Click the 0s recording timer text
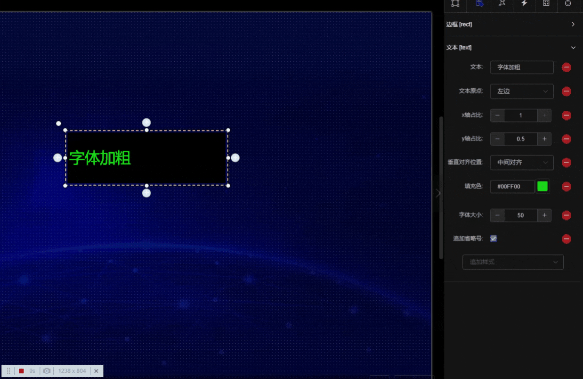The height and width of the screenshot is (379, 583). point(32,371)
